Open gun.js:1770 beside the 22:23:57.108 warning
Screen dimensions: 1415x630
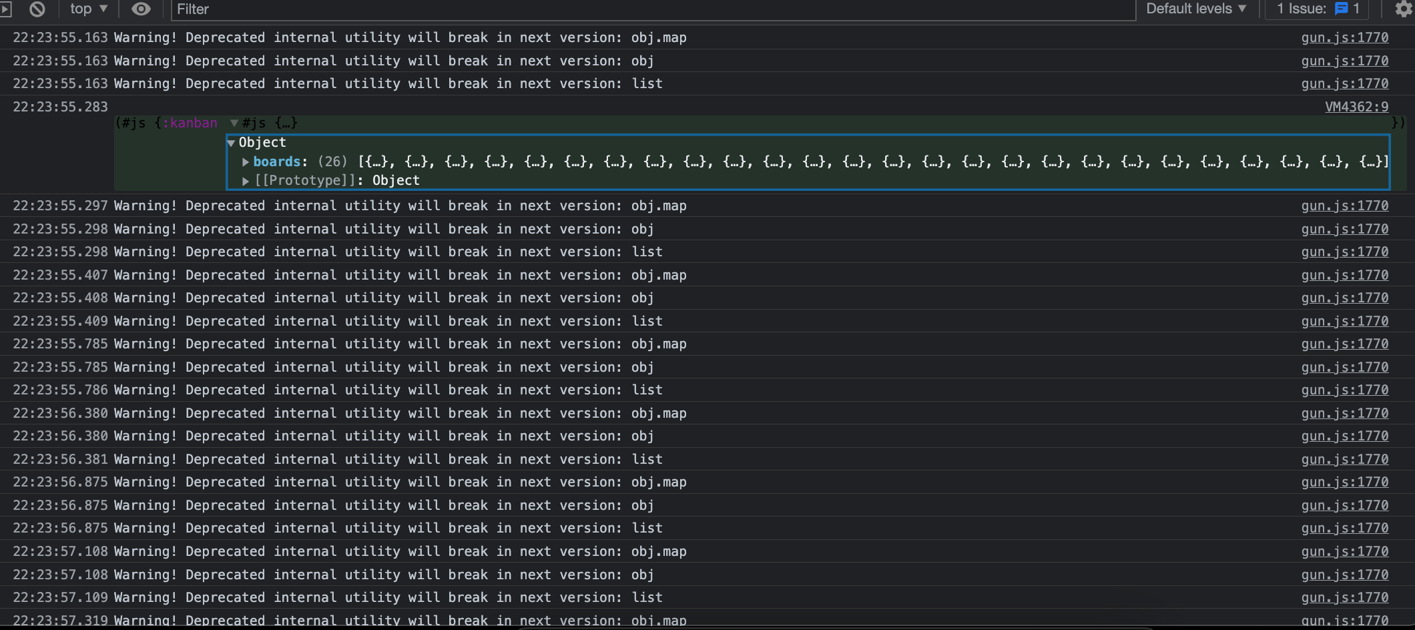[1345, 551]
